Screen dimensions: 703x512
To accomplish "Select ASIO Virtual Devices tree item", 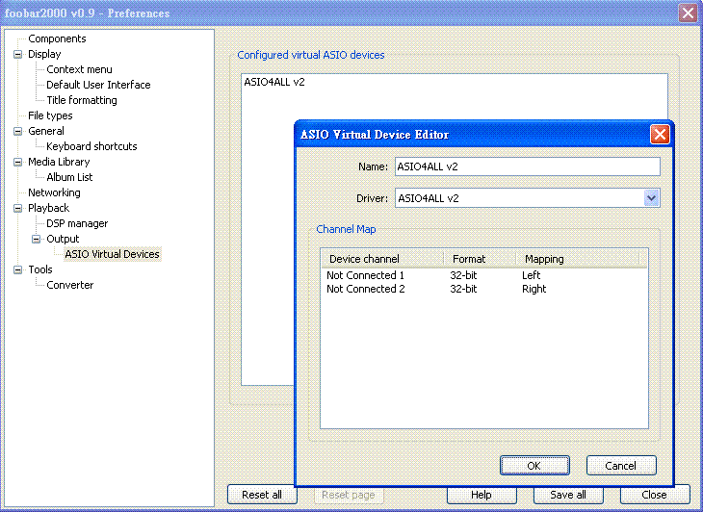I will pos(112,254).
